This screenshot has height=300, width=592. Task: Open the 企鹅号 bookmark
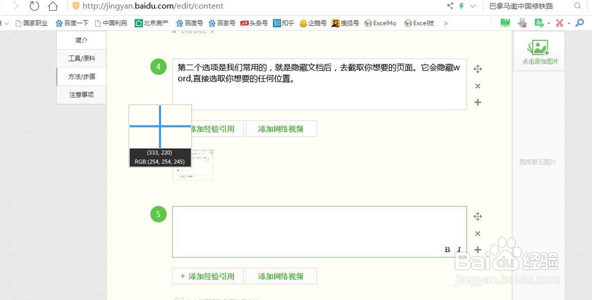(x=313, y=23)
